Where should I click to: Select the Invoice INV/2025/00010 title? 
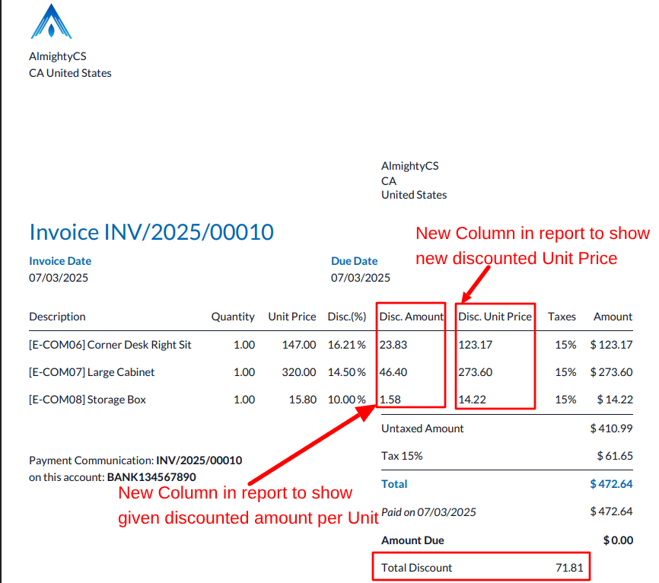(x=151, y=232)
